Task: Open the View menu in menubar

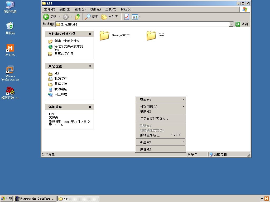Action: (80, 9)
